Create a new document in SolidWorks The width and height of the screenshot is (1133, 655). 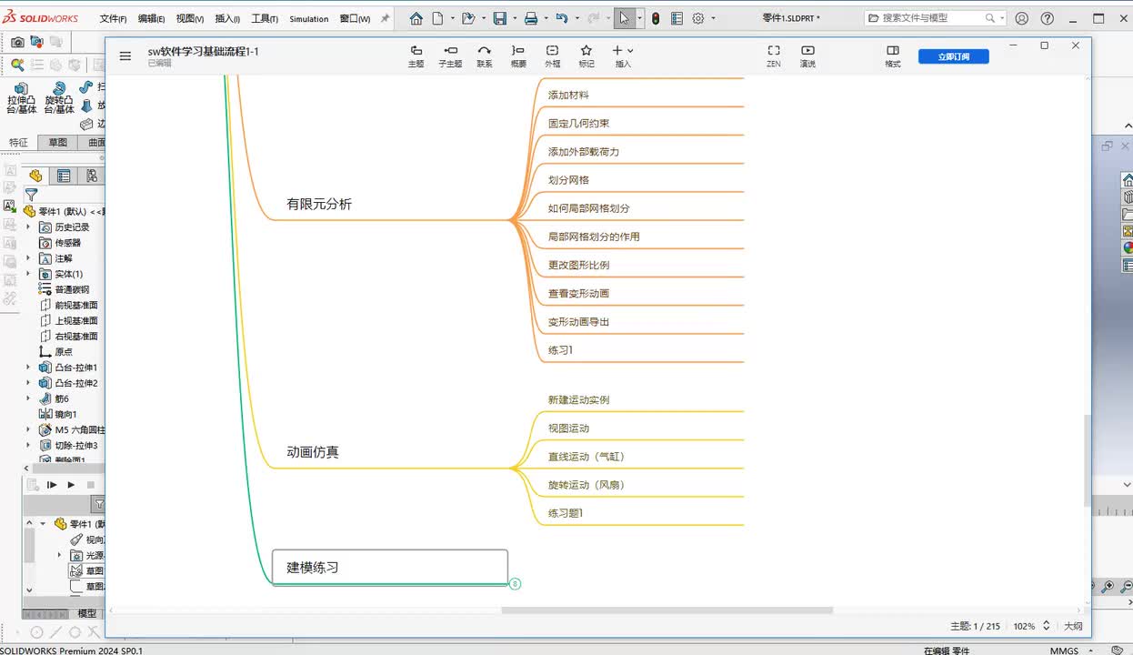(x=437, y=18)
